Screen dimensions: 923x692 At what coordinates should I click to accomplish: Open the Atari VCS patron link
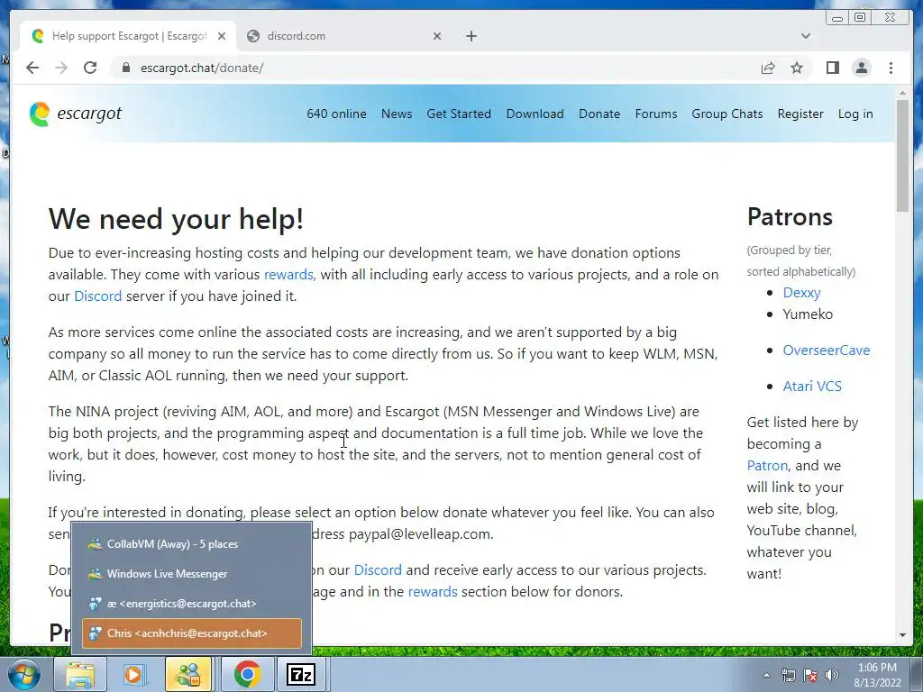point(812,386)
